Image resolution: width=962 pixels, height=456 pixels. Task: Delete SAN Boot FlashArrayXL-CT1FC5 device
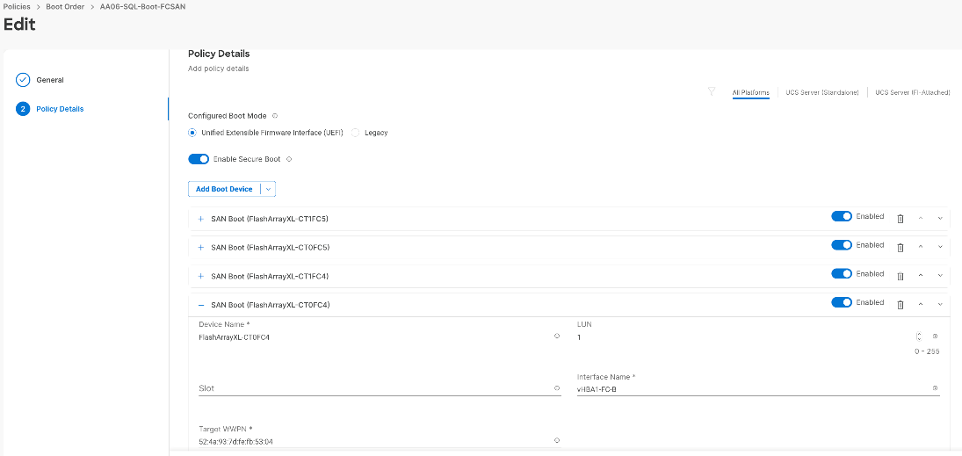pos(900,219)
